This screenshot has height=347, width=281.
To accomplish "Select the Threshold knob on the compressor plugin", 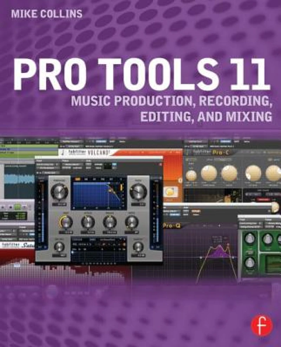I will click(x=59, y=191).
